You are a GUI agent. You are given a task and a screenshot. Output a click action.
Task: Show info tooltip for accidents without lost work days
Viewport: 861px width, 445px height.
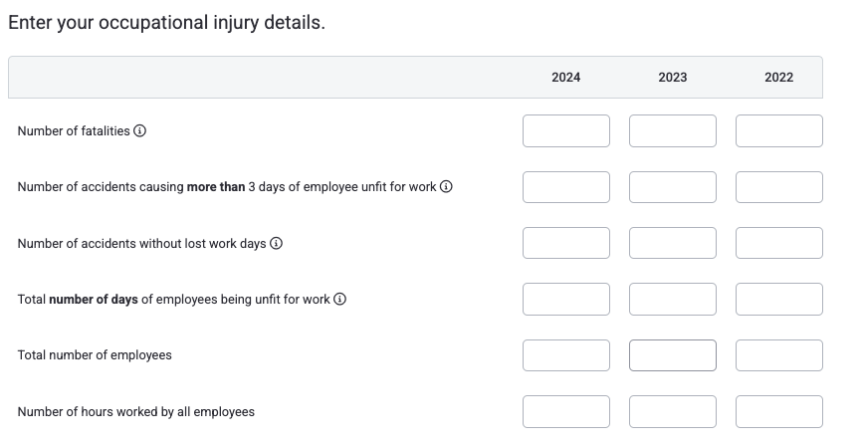click(276, 243)
